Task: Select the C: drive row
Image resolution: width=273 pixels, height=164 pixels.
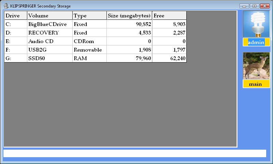Action: (x=15, y=24)
